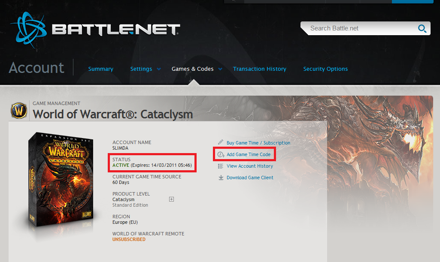Click the Cataclysm box art image
The width and height of the screenshot is (440, 262).
coord(61,180)
